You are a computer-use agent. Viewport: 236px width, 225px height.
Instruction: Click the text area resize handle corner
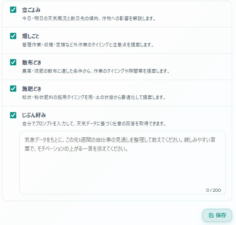224,193
